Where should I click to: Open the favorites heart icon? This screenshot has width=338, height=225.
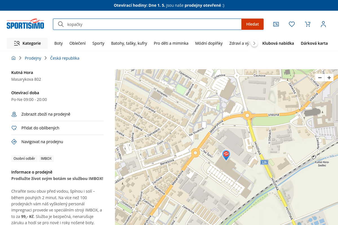pyautogui.click(x=292, y=24)
